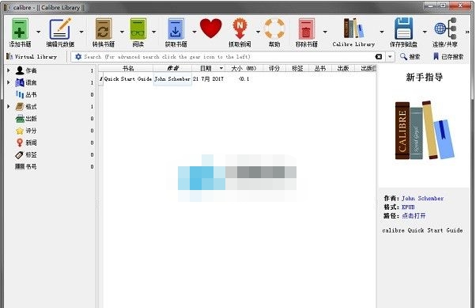Open the search history dropdown
476x308 pixels.
pos(390,56)
